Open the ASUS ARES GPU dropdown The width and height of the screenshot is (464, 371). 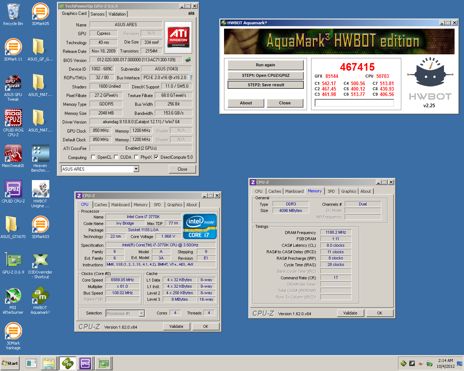click(x=136, y=169)
